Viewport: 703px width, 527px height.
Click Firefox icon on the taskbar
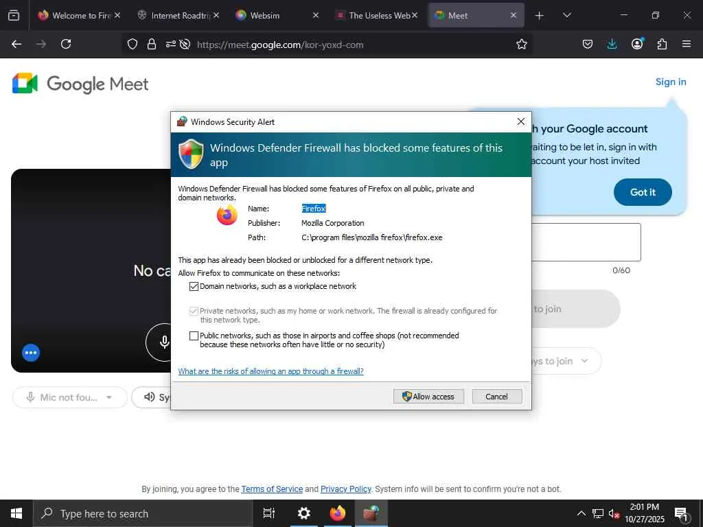coord(338,513)
